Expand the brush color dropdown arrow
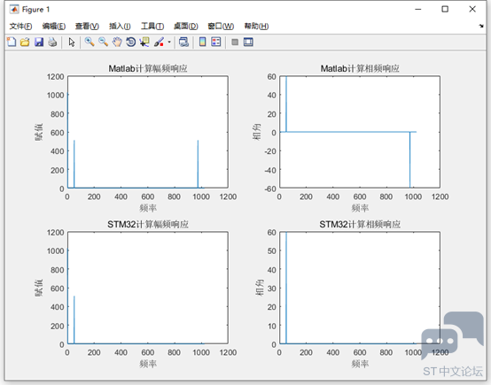The width and height of the screenshot is (491, 385). click(169, 42)
